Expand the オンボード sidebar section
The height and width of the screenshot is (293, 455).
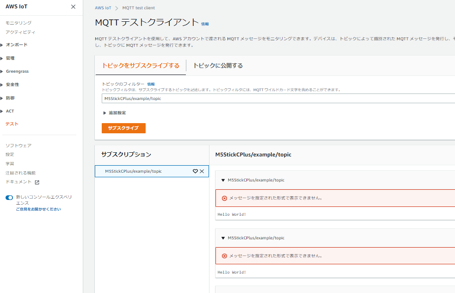pos(2,45)
